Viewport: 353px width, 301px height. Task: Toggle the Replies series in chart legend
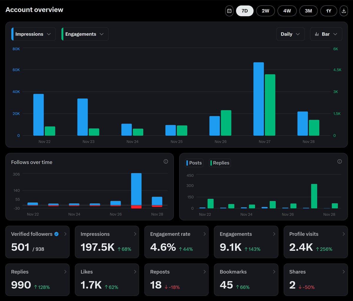click(x=220, y=163)
